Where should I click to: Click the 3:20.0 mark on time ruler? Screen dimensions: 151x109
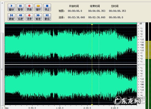tap(114, 108)
